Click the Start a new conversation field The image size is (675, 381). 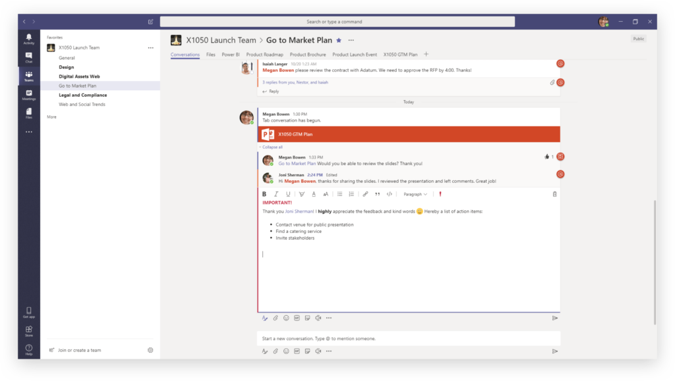409,338
